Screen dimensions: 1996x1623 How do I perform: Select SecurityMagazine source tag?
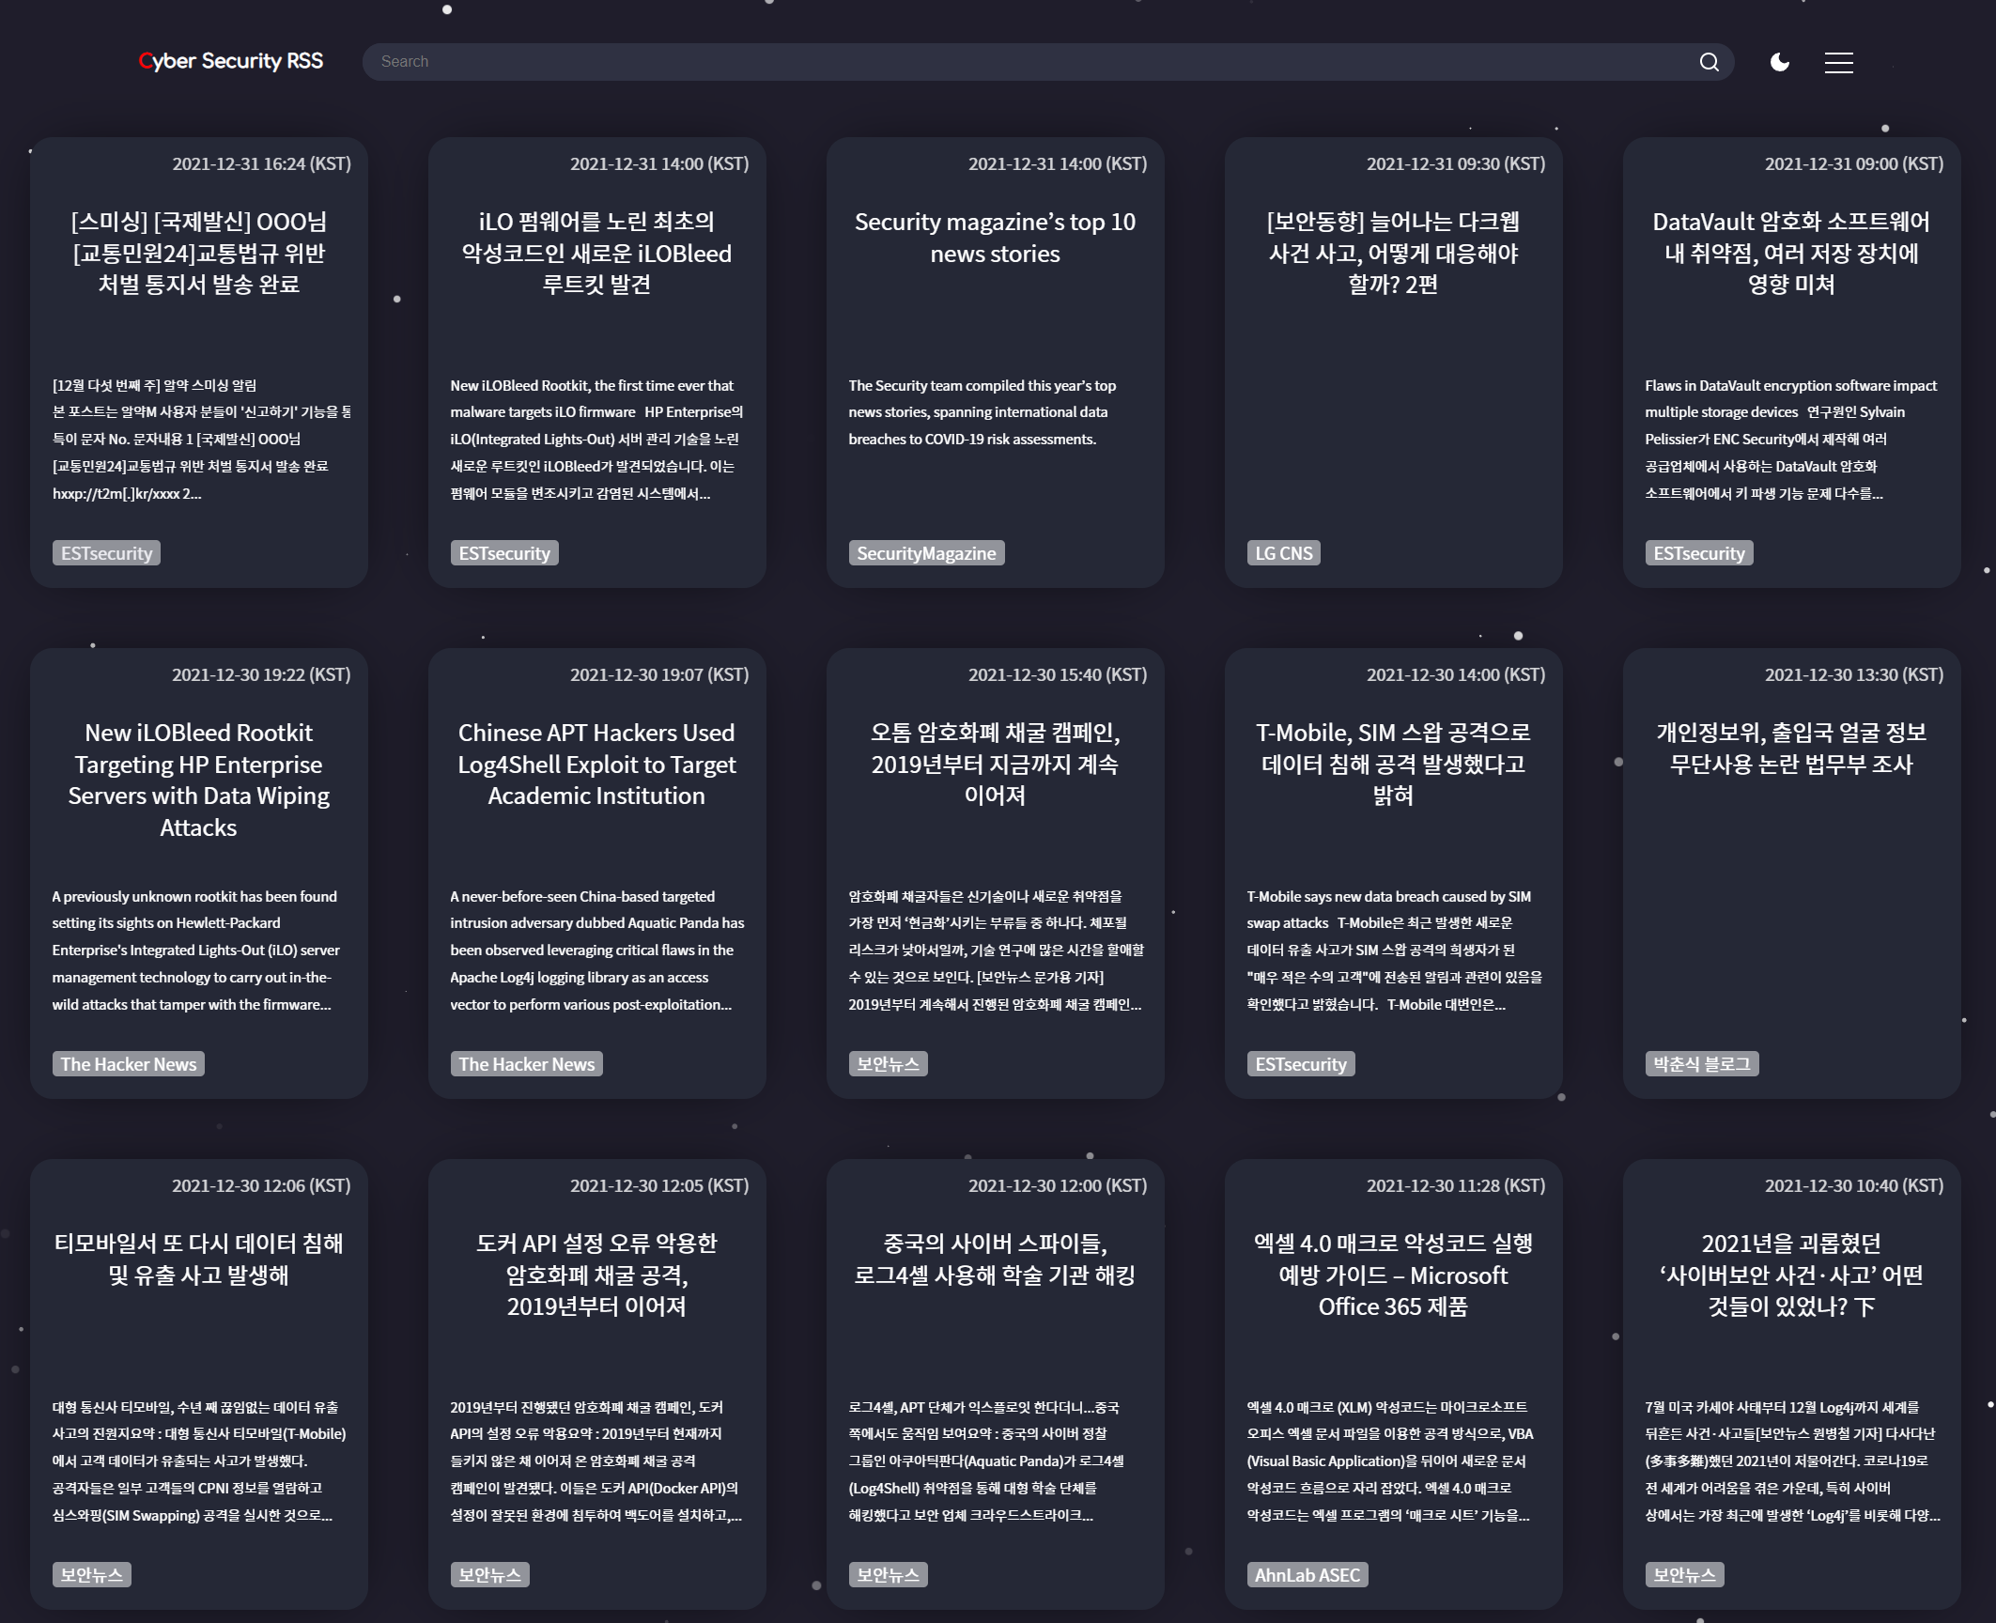[x=925, y=553]
